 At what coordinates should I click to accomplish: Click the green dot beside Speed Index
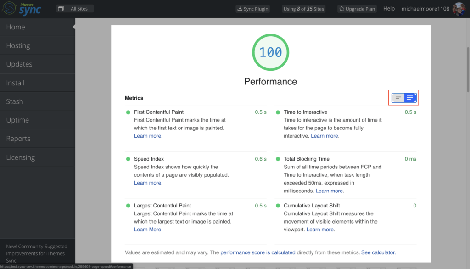click(128, 159)
